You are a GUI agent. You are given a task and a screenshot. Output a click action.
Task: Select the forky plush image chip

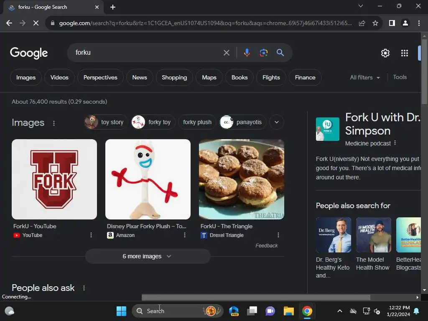click(197, 122)
